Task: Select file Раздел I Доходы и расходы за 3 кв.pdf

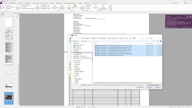Action: pyautogui.click(x=113, y=49)
